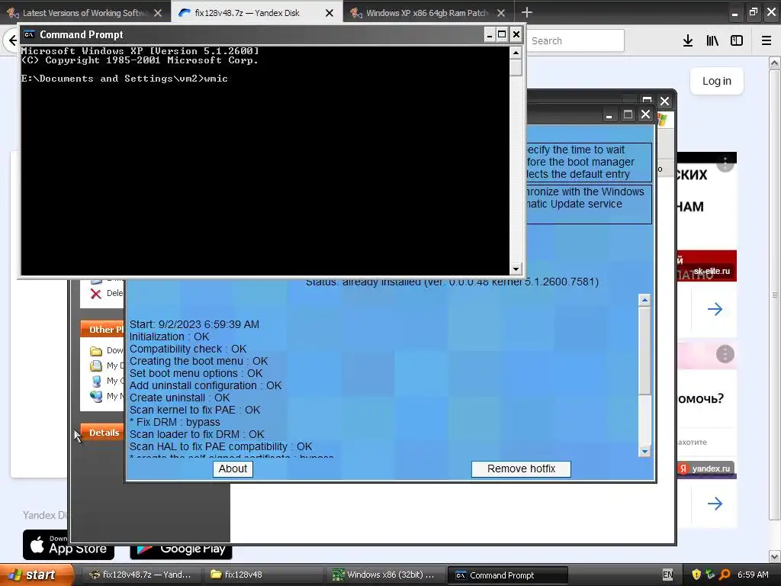Click the sk-elite.ru ad label

pos(712,271)
